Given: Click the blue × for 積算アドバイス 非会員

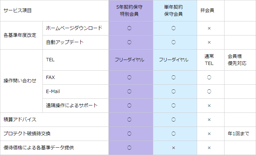Looking at the screenshot, I should point(209,120).
